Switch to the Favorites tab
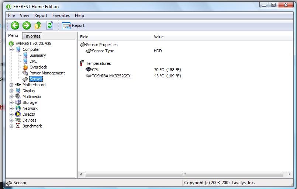Image resolution: width=297 pixels, height=189 pixels. [x=32, y=36]
